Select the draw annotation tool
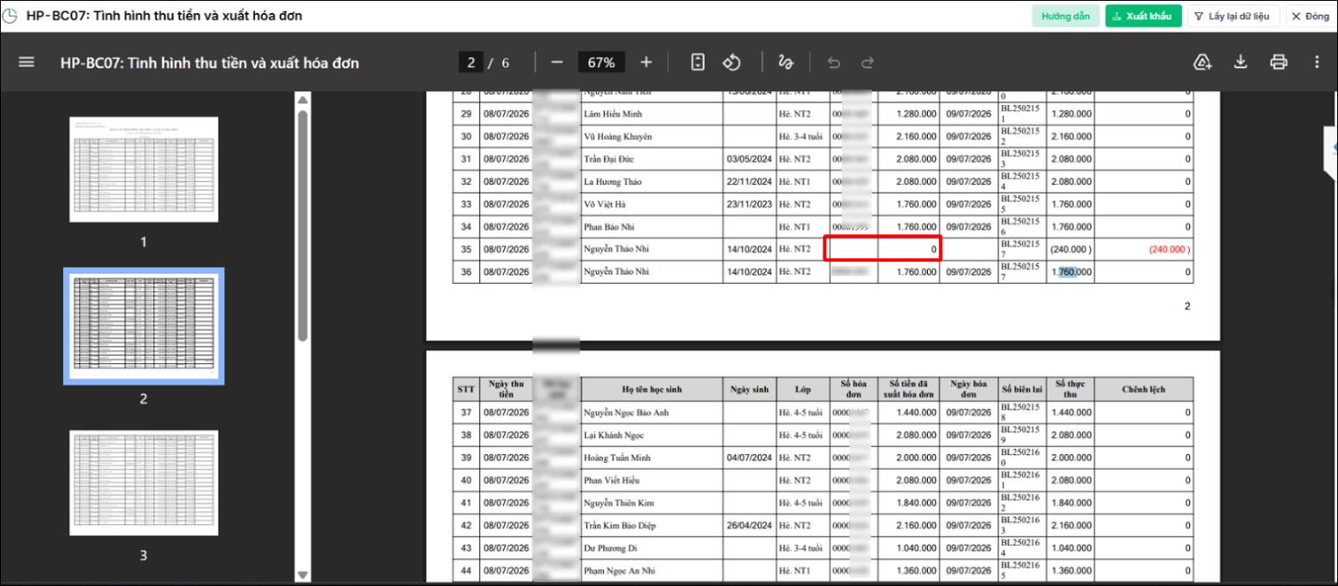 785,63
